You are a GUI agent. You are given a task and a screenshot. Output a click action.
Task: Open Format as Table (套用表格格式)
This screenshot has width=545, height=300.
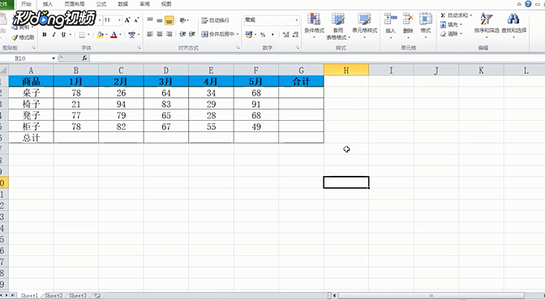pos(338,26)
